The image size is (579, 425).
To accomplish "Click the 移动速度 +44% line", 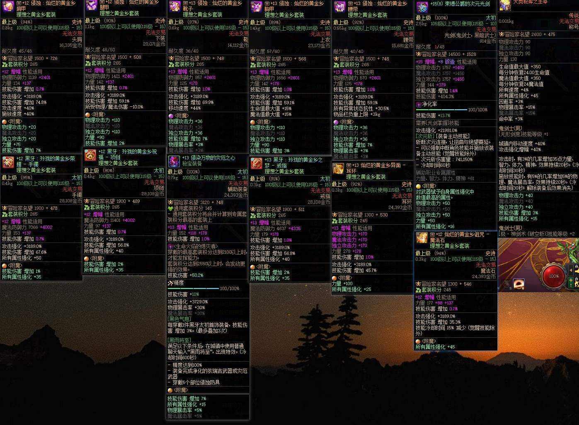I will coord(184,108).
